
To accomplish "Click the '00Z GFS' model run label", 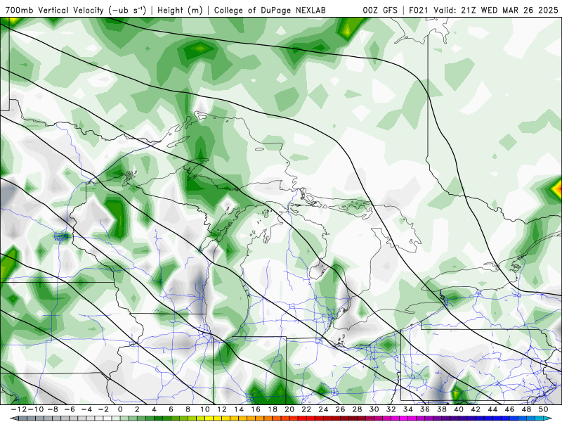I will 380,11.
